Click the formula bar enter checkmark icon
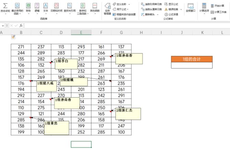Viewport: 230px width, 149px height. (x=16, y=25)
